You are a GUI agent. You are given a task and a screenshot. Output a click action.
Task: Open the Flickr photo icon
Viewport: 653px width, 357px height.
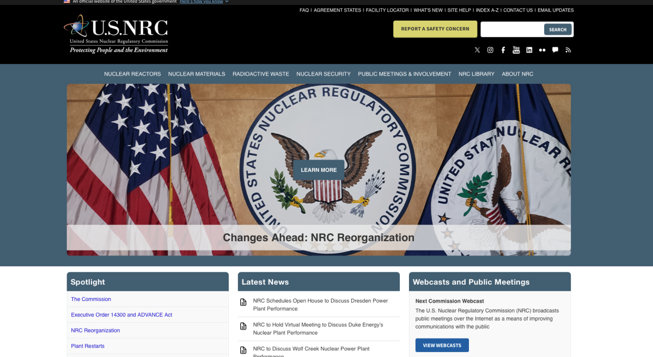coord(542,50)
